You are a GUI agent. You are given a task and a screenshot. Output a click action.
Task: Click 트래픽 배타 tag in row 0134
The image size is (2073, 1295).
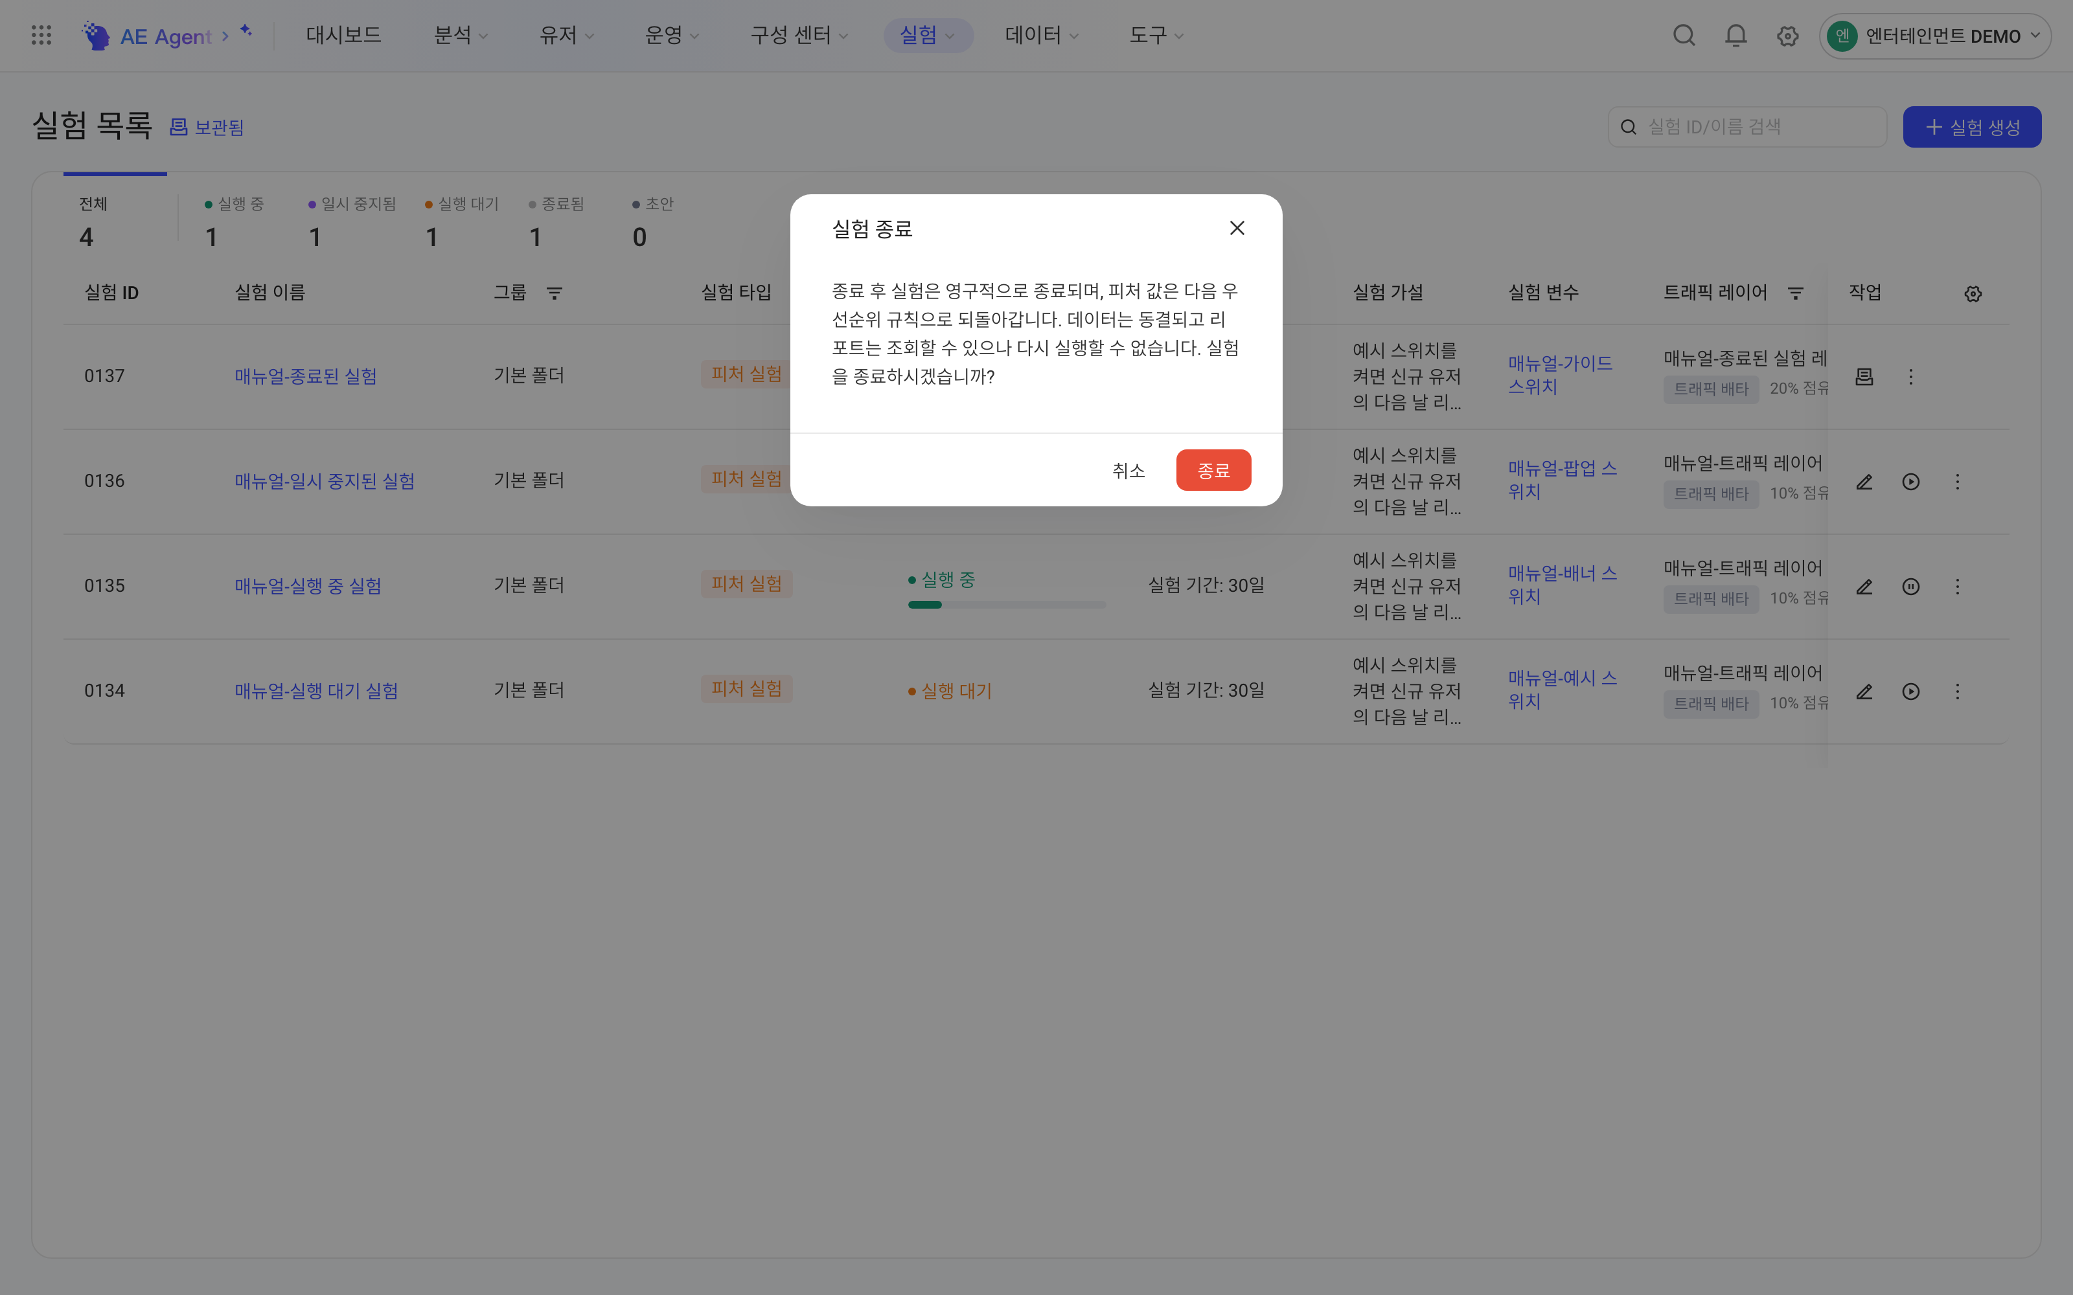(x=1711, y=704)
